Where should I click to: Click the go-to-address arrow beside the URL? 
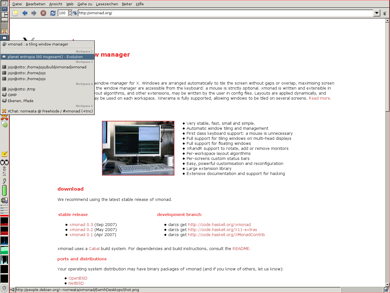(x=75, y=13)
